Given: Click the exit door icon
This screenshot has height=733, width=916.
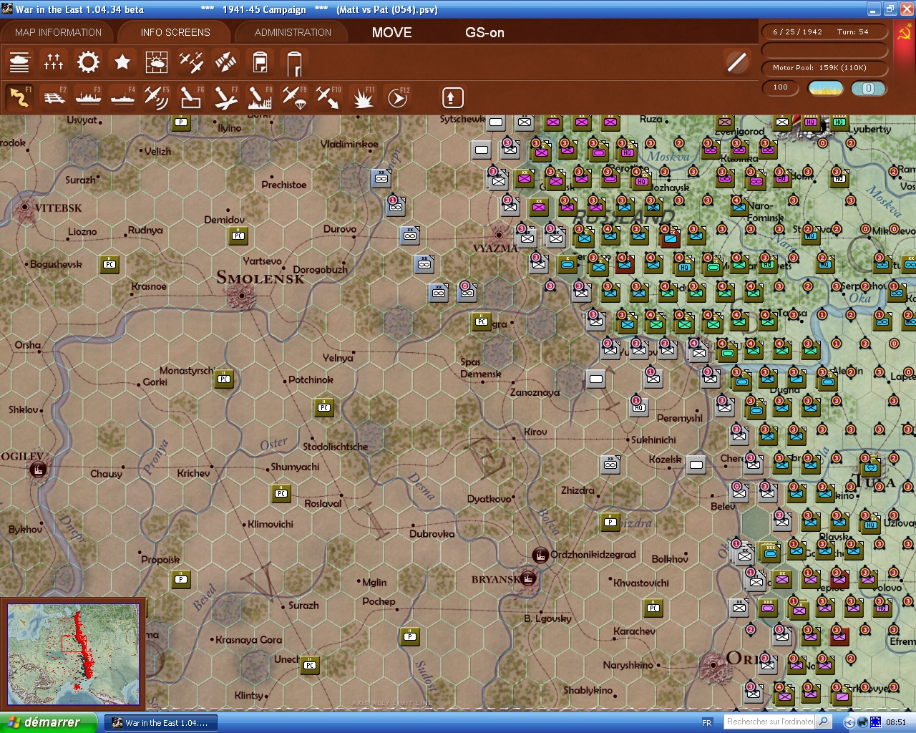Looking at the screenshot, I should pyautogui.click(x=294, y=63).
